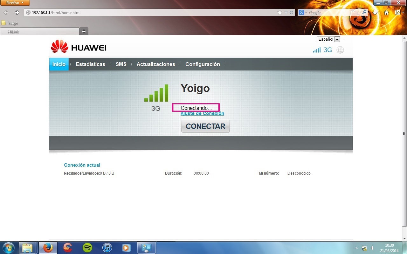The height and width of the screenshot is (254, 407).
Task: Show hidden tray icons arrow
Action: (356, 248)
